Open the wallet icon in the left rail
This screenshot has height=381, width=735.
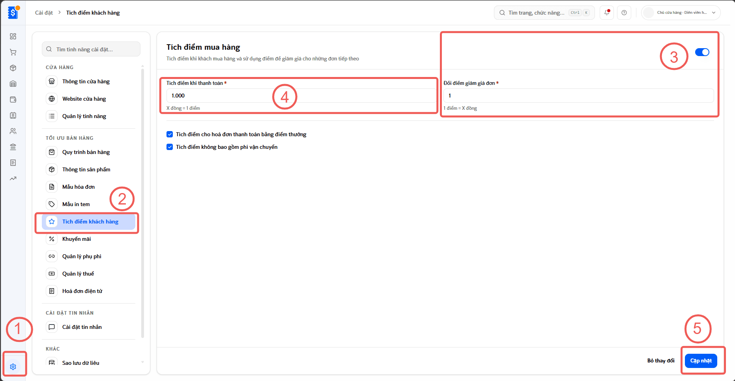tap(13, 99)
